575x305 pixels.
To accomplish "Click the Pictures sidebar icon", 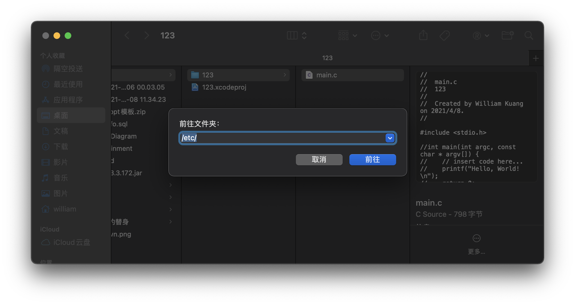I will 45,193.
